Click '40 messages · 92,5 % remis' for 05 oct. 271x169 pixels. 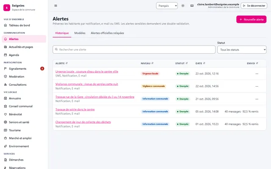(x=241, y=112)
